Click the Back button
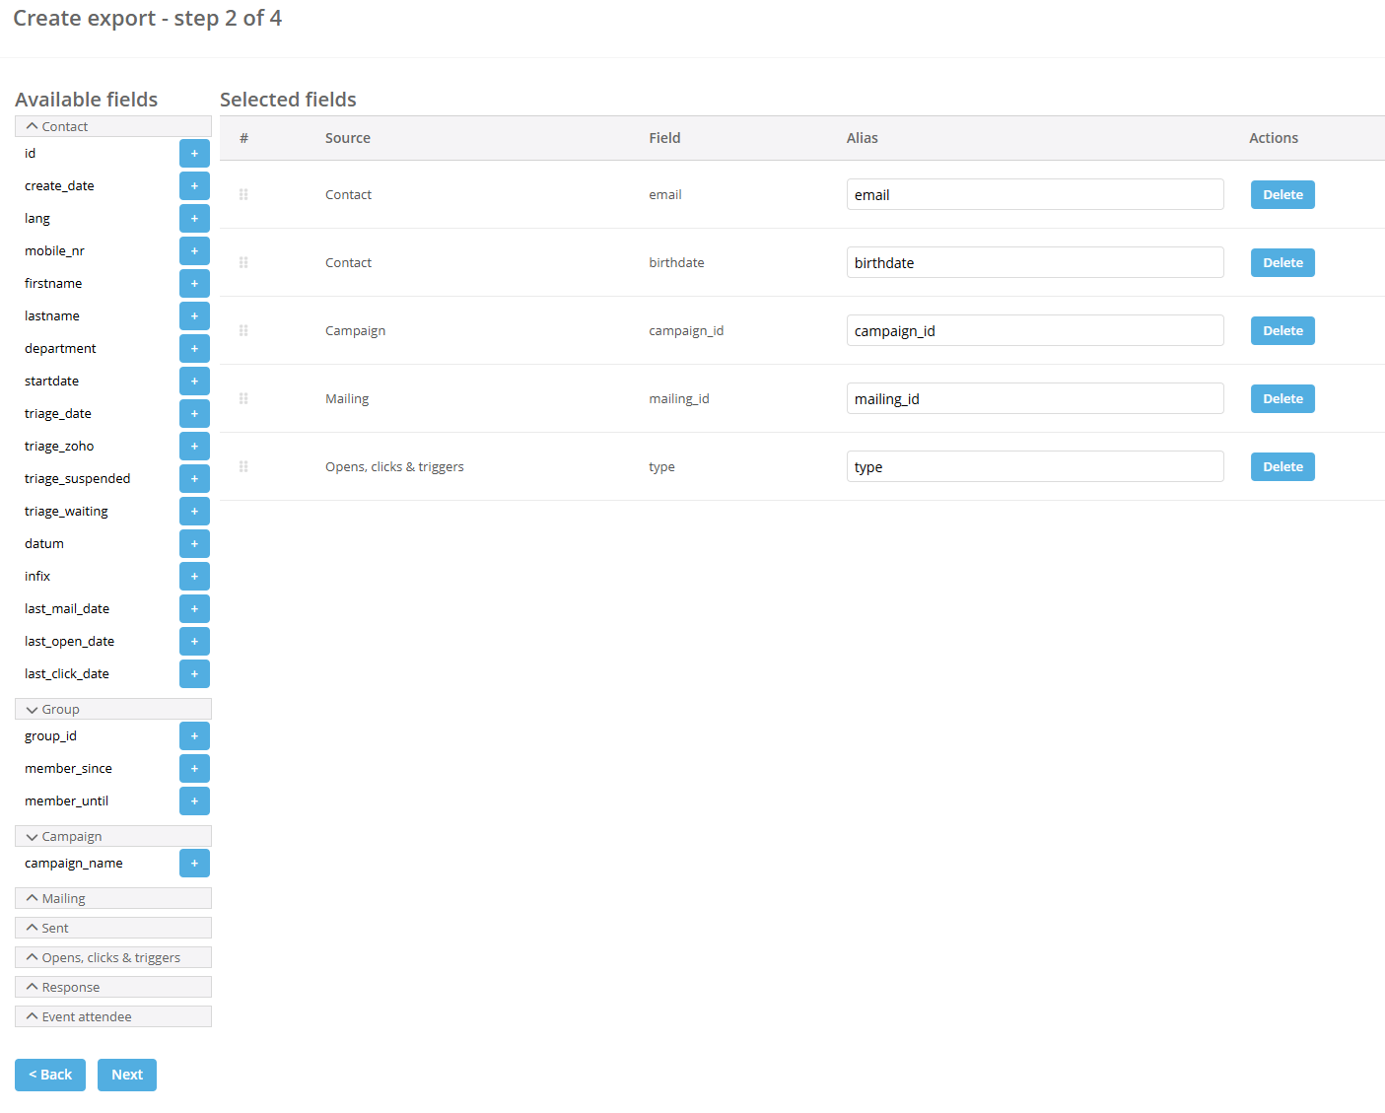This screenshot has width=1385, height=1113. coord(50,1075)
